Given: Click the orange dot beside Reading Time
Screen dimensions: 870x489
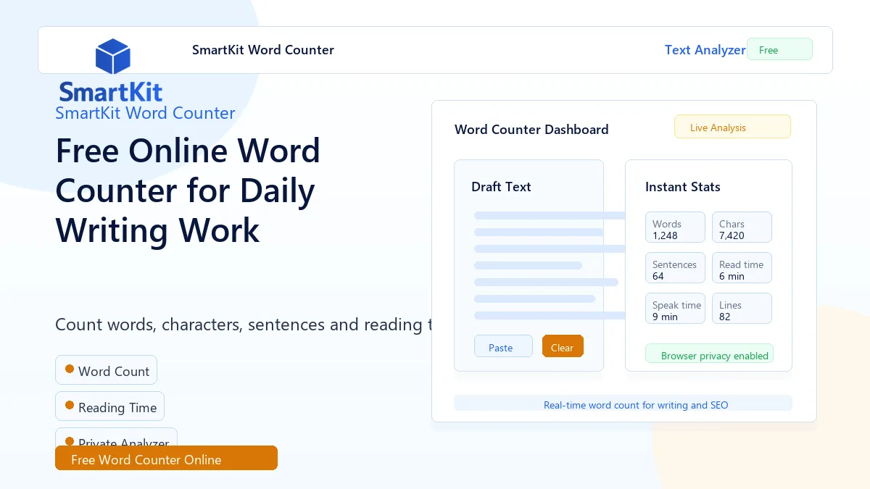Looking at the screenshot, I should [x=70, y=406].
